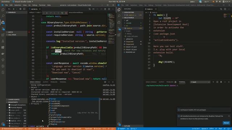
Task: Disable the cargo_work breakpoint checkbox
Action: click(x=9, y=110)
